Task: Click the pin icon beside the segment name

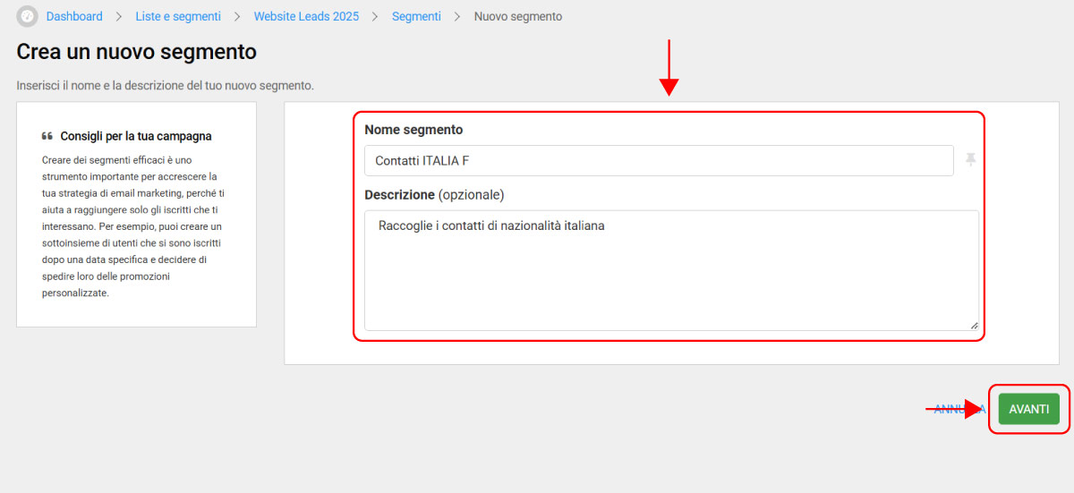Action: [x=970, y=160]
